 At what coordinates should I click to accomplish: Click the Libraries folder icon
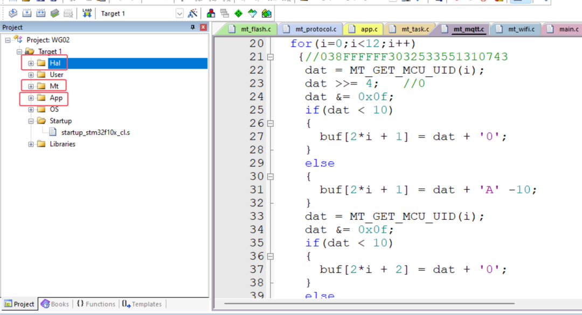[41, 144]
